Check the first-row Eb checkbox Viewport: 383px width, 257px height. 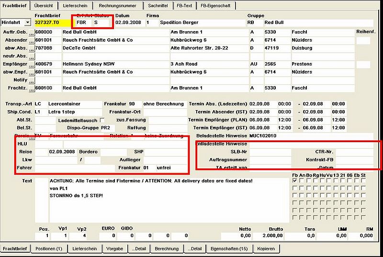coord(357,181)
